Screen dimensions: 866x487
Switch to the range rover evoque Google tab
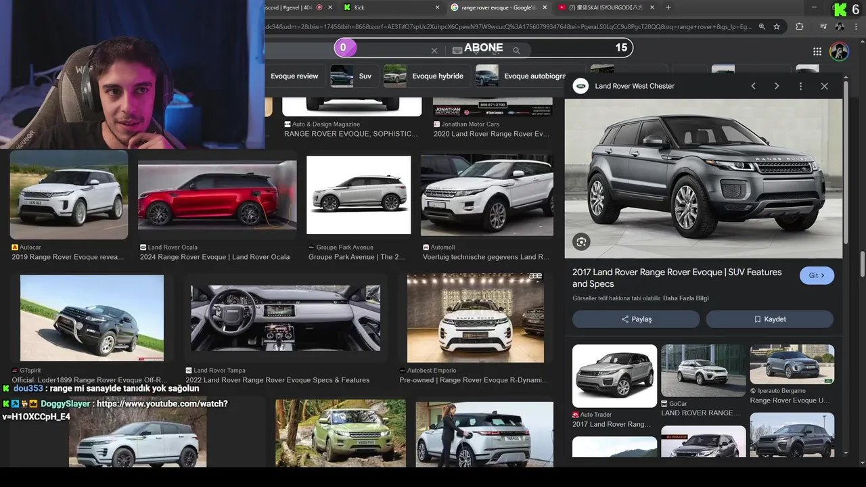pos(497,7)
